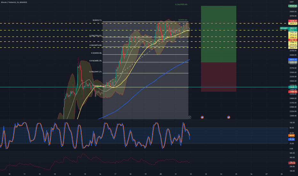
Task: Open the first economic event flag icon
Action: [202, 117]
